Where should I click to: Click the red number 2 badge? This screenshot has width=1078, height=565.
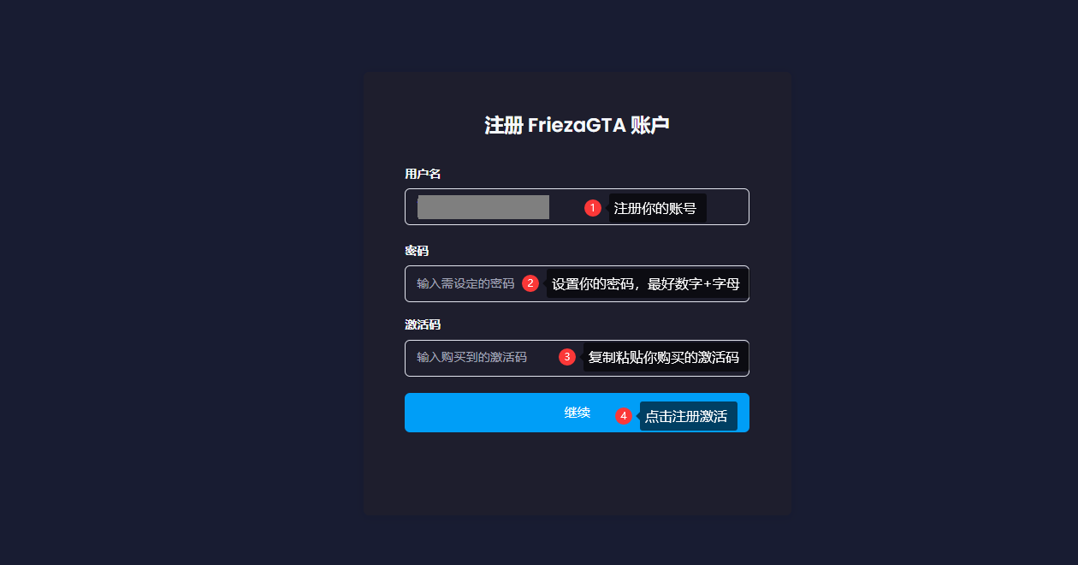(530, 283)
